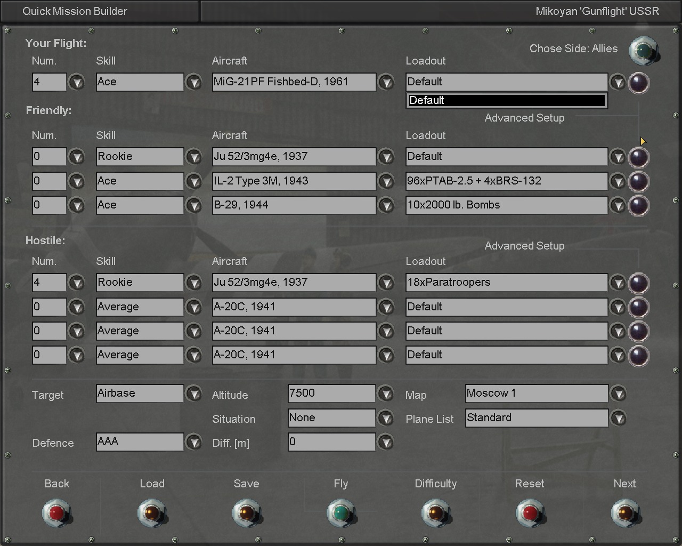Open Skill arrow on Friendly Rookie row
Screen dimensions: 682x546
click(x=193, y=157)
